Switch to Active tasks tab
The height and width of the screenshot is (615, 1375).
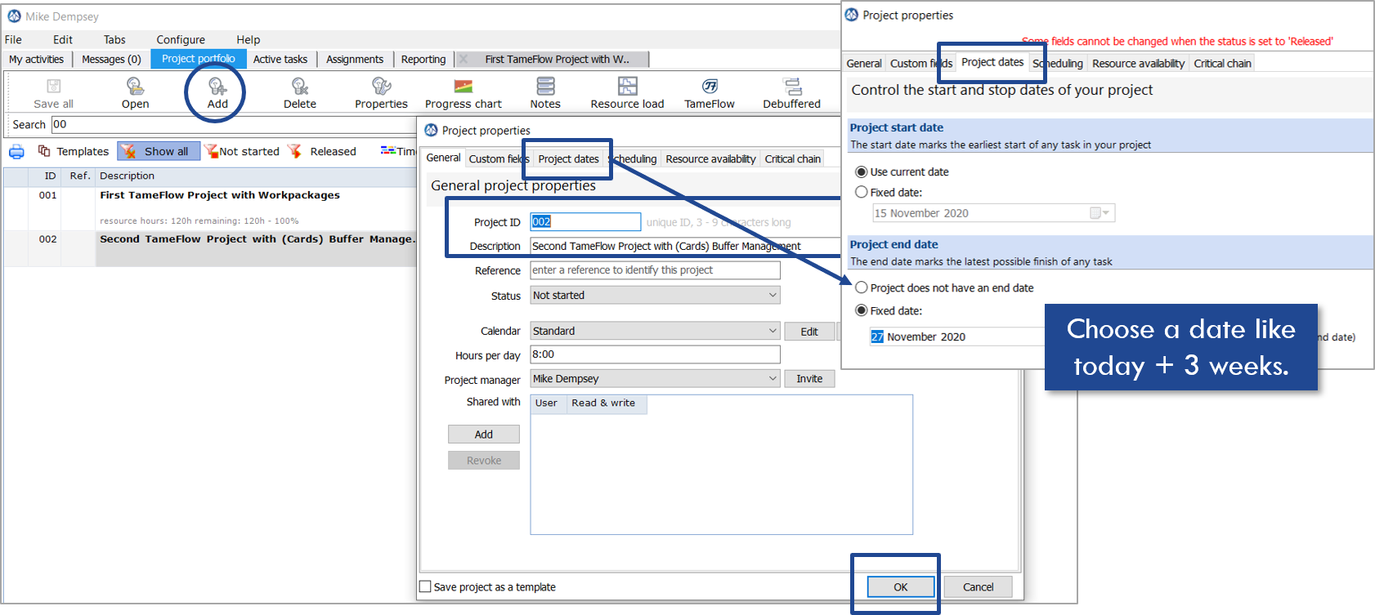(280, 59)
